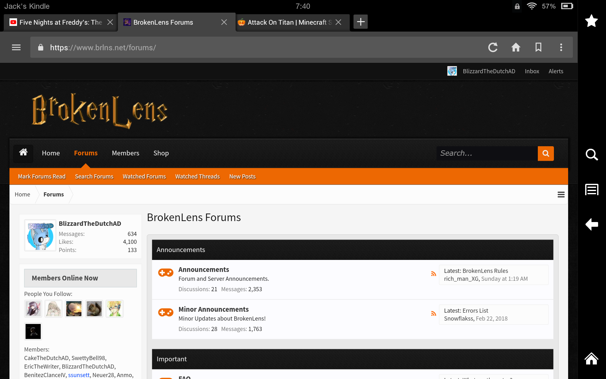This screenshot has height=379, width=606.
Task: Open the Minor Announcements forum link
Action: click(x=213, y=310)
